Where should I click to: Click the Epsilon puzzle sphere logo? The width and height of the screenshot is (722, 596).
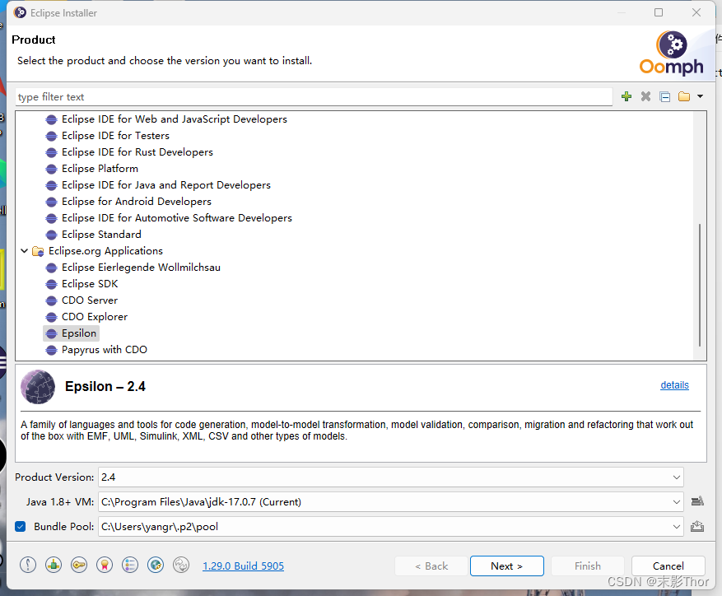click(38, 387)
